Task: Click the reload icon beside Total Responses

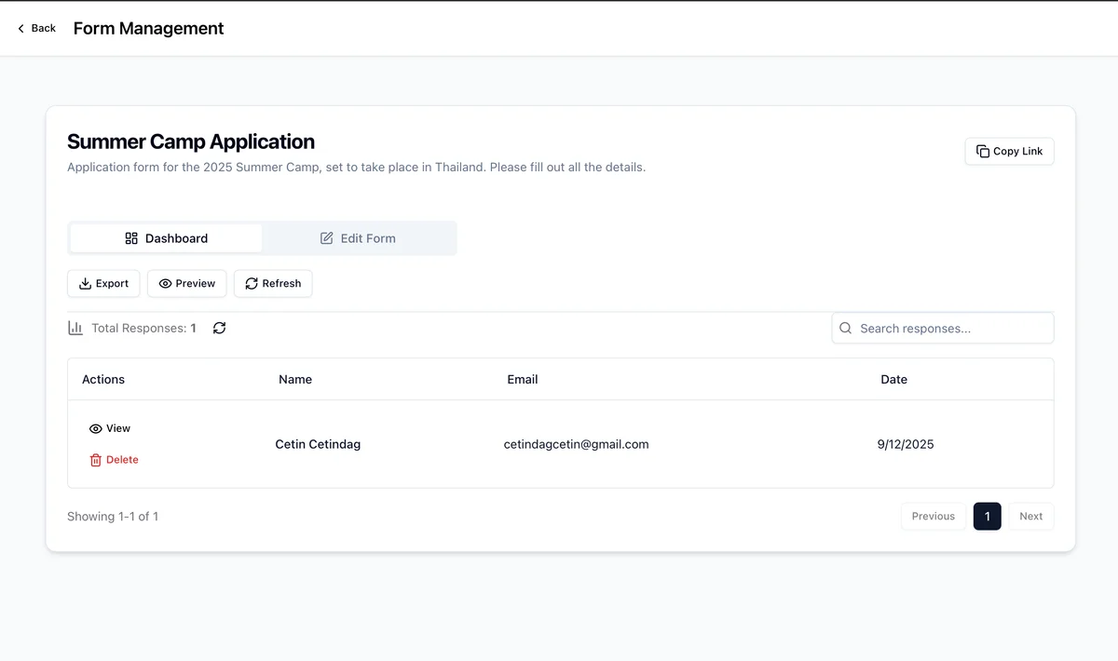Action: click(219, 328)
